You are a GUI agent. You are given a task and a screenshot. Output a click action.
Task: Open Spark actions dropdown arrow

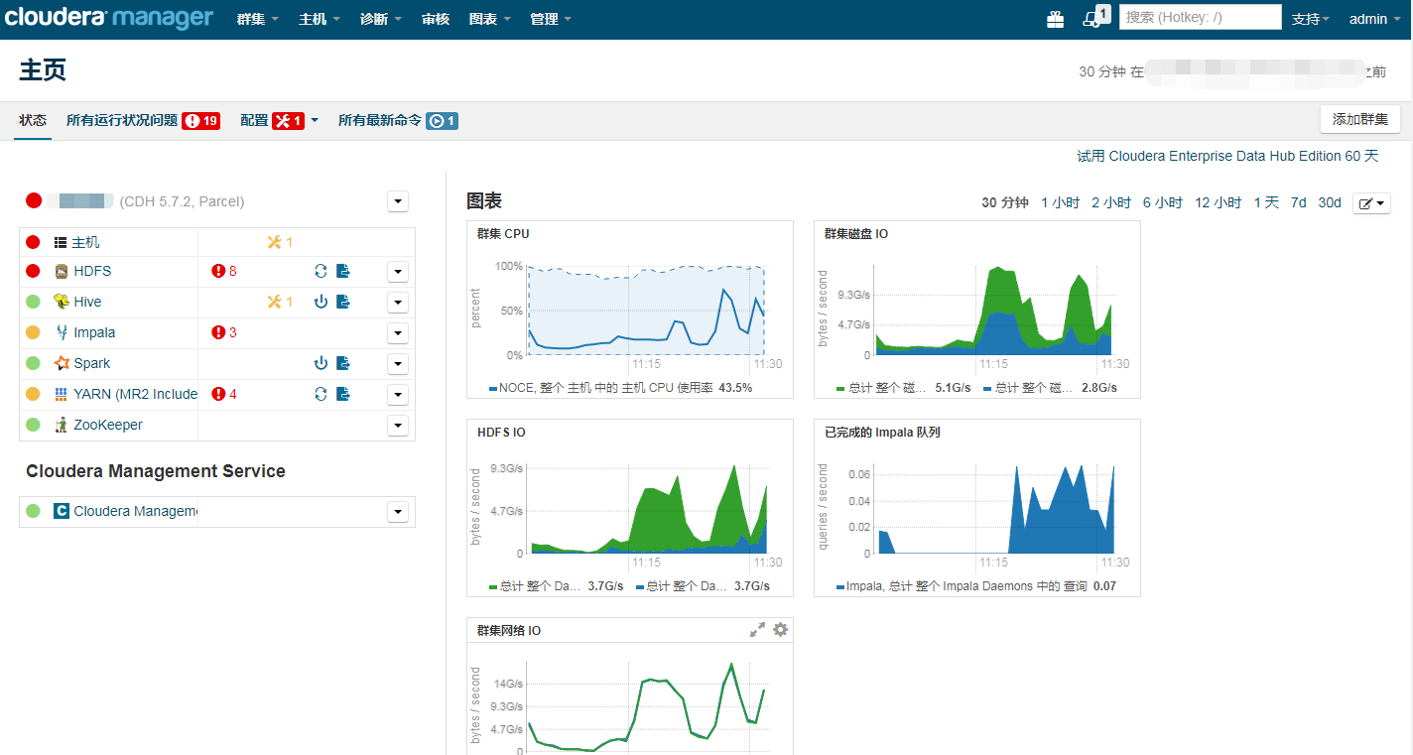coord(397,364)
